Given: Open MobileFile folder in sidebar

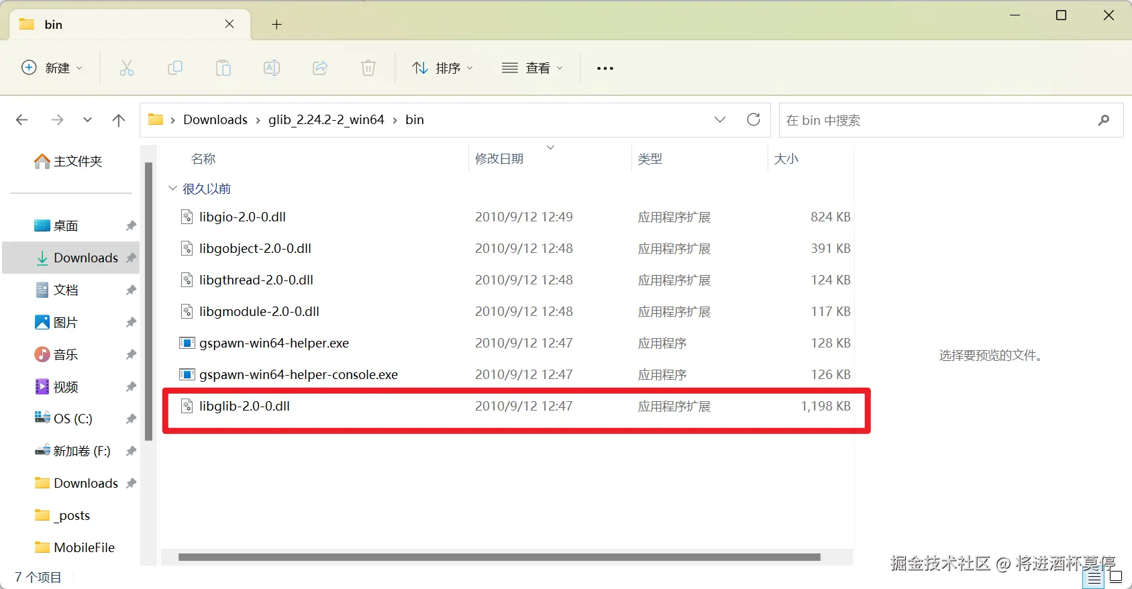Looking at the screenshot, I should [74, 547].
